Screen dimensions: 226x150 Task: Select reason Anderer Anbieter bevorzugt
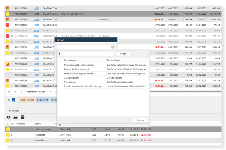point(76,69)
